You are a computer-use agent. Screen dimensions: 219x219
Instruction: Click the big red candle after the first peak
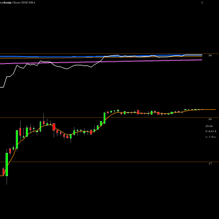point(54,127)
